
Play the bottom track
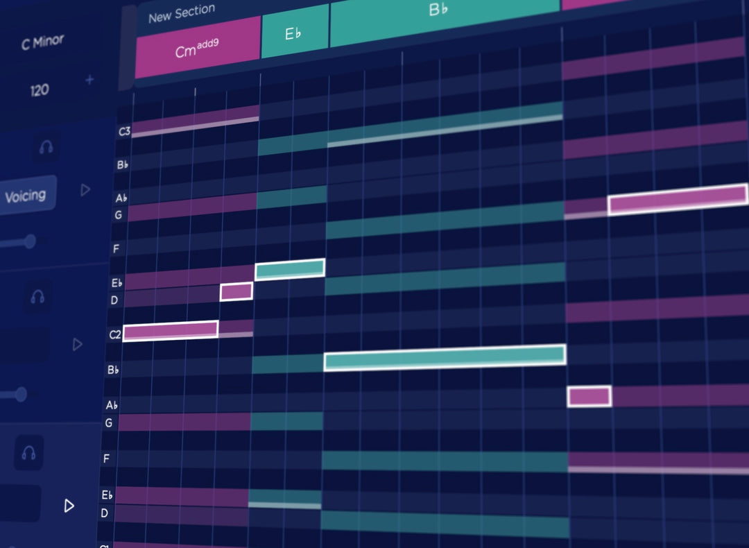point(69,506)
